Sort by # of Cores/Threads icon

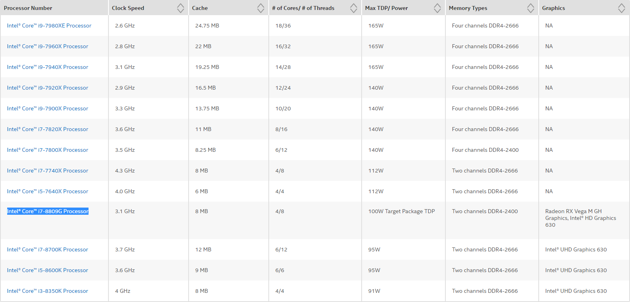[x=354, y=8]
